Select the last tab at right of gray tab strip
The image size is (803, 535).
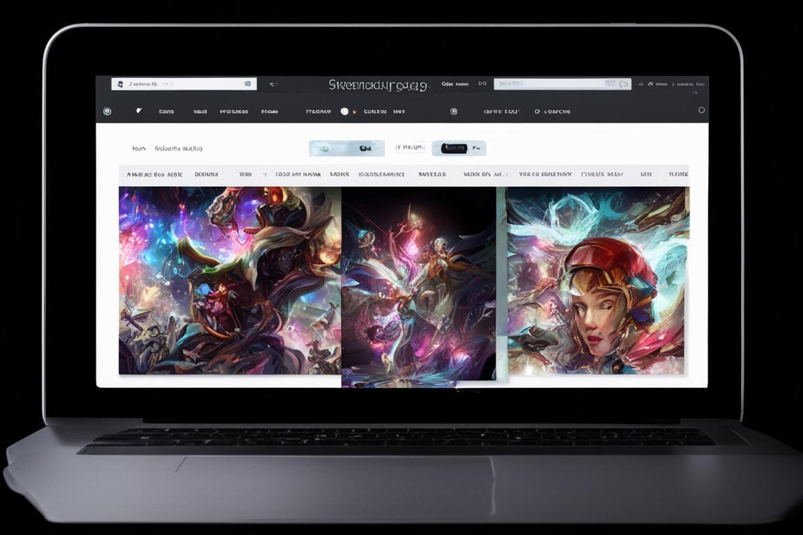[678, 175]
